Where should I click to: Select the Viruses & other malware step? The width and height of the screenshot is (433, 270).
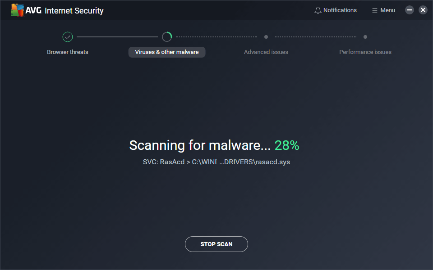(167, 52)
